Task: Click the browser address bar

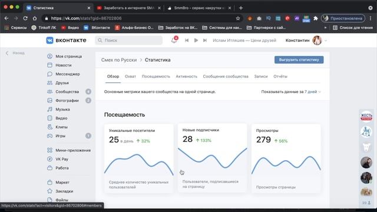Action: pyautogui.click(x=142, y=18)
